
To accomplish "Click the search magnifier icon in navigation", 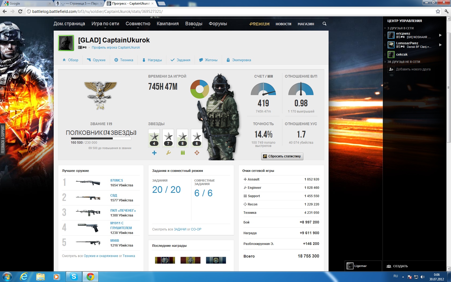I will pos(324,24).
